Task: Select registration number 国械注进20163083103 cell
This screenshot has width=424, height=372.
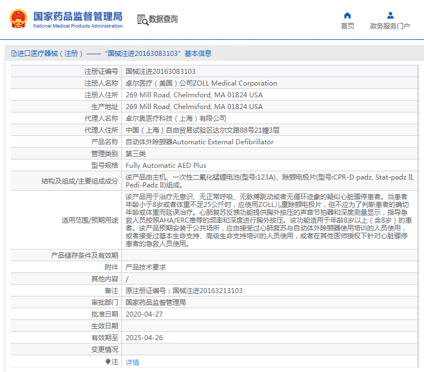Action: [x=161, y=72]
